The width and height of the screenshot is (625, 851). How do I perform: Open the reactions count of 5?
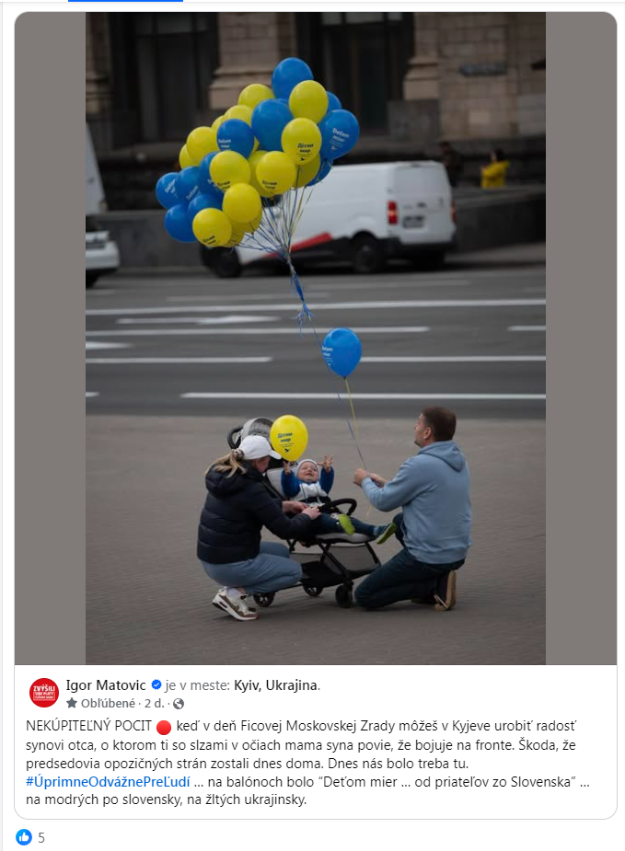[x=41, y=838]
